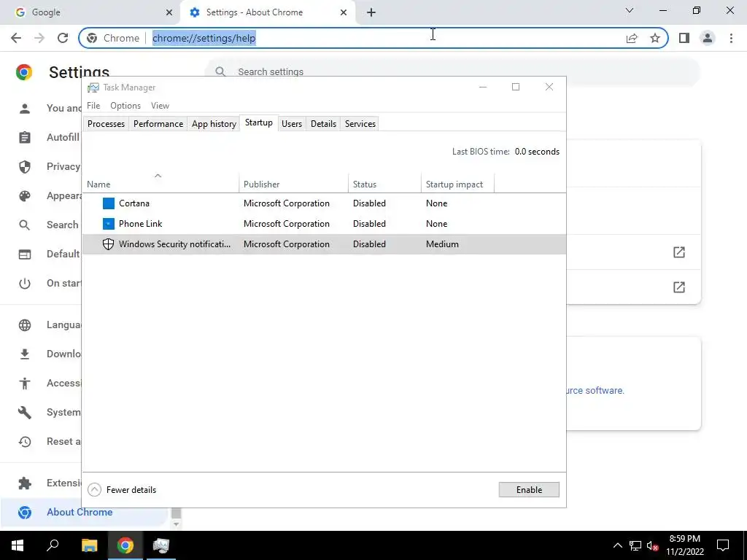This screenshot has height=560, width=747.
Task: Open Chrome tab search chevron
Action: (x=630, y=10)
